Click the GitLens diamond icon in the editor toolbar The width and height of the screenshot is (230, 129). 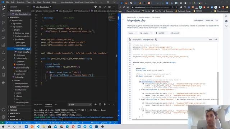(96, 7)
